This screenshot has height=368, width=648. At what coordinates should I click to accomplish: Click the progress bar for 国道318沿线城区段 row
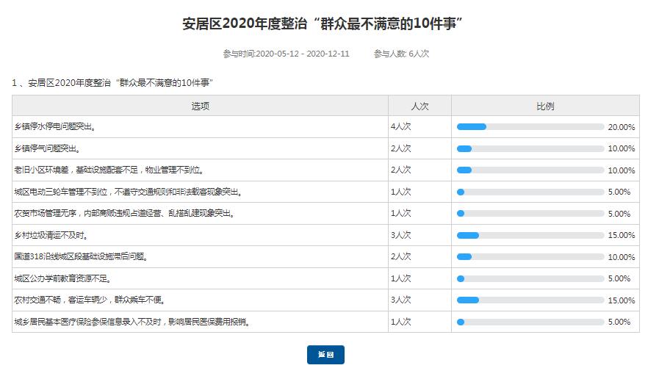[530, 257]
